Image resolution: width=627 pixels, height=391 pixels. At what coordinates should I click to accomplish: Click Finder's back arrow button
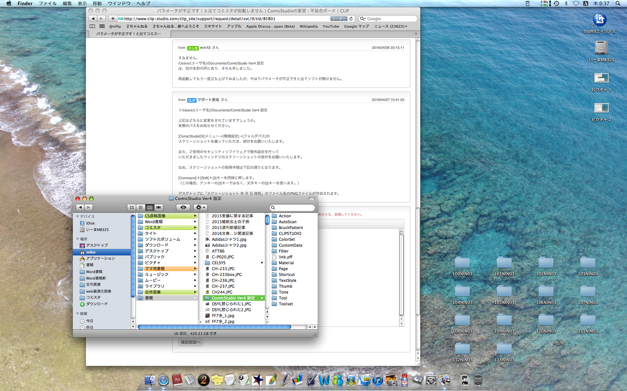(x=80, y=207)
